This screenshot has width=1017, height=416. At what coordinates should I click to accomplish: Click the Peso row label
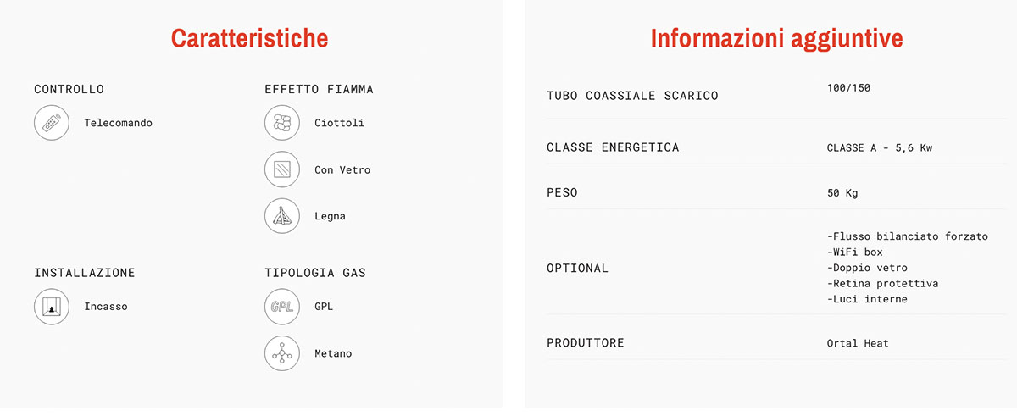tap(562, 193)
